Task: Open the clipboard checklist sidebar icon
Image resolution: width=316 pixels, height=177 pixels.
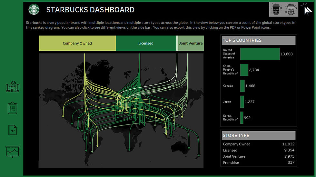Action: pos(13,108)
